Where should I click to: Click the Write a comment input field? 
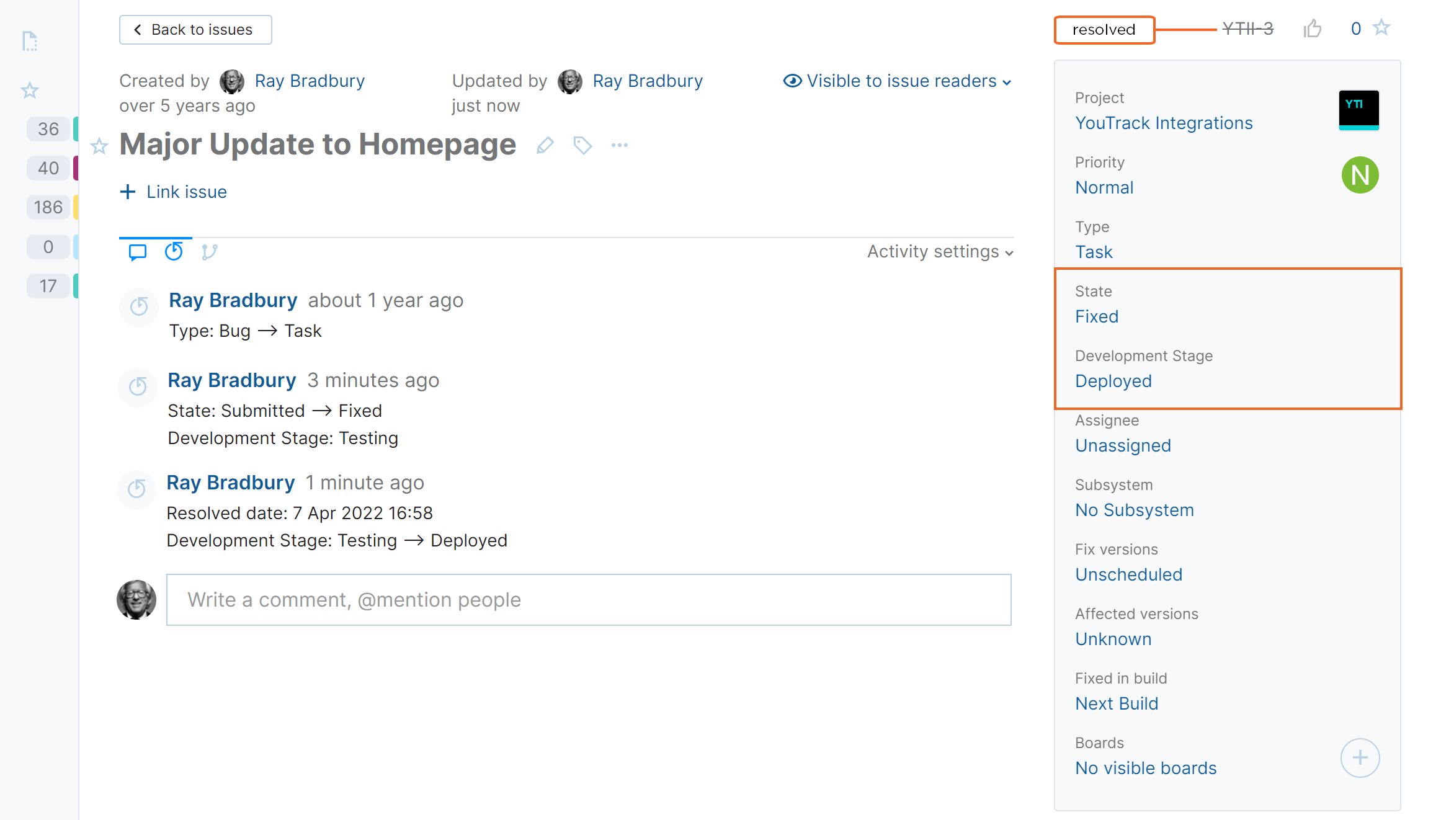(x=588, y=600)
